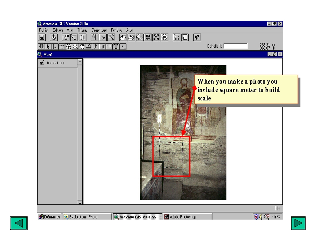Click the speaker volume tray icon
The image size is (320, 240).
coord(261,217)
